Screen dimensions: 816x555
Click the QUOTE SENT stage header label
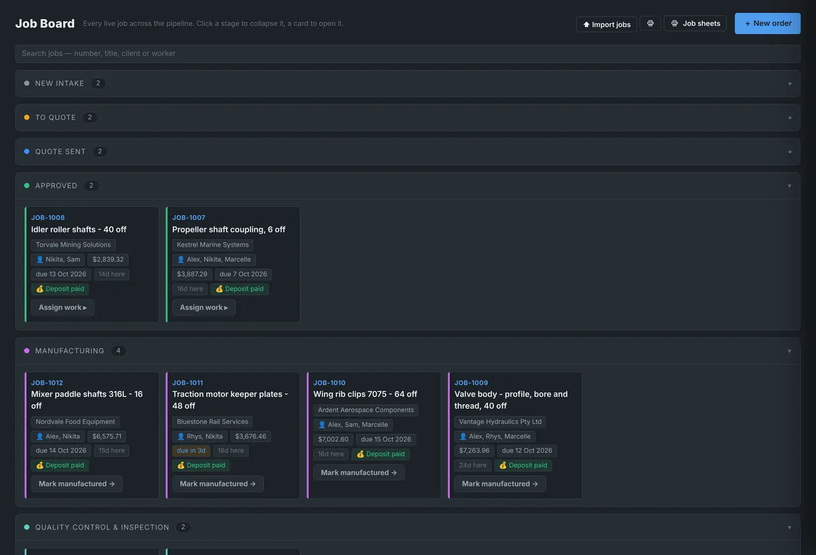click(x=60, y=152)
